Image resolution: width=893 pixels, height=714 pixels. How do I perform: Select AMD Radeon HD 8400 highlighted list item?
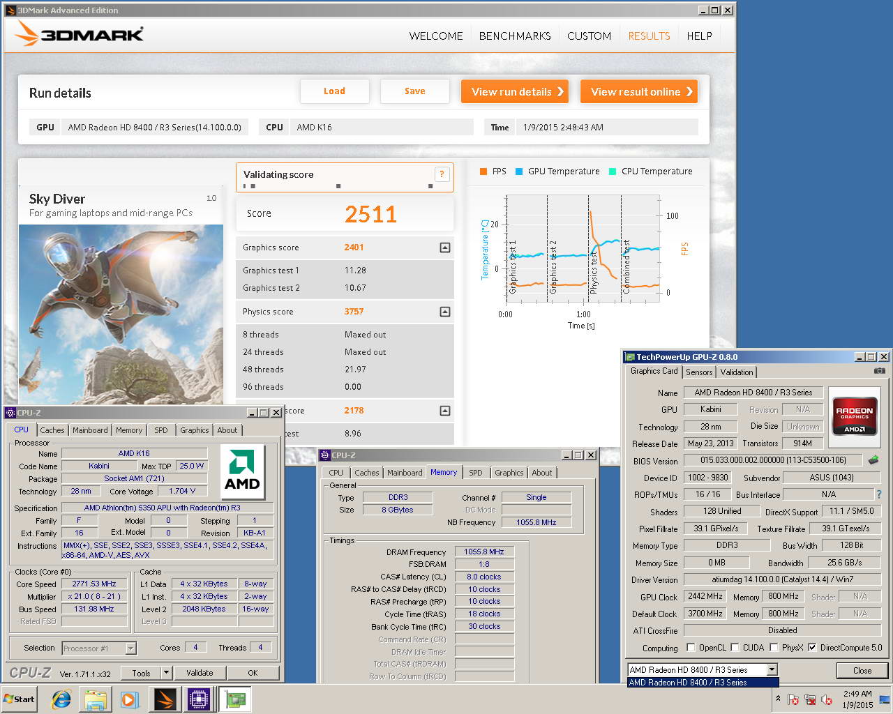coord(703,683)
